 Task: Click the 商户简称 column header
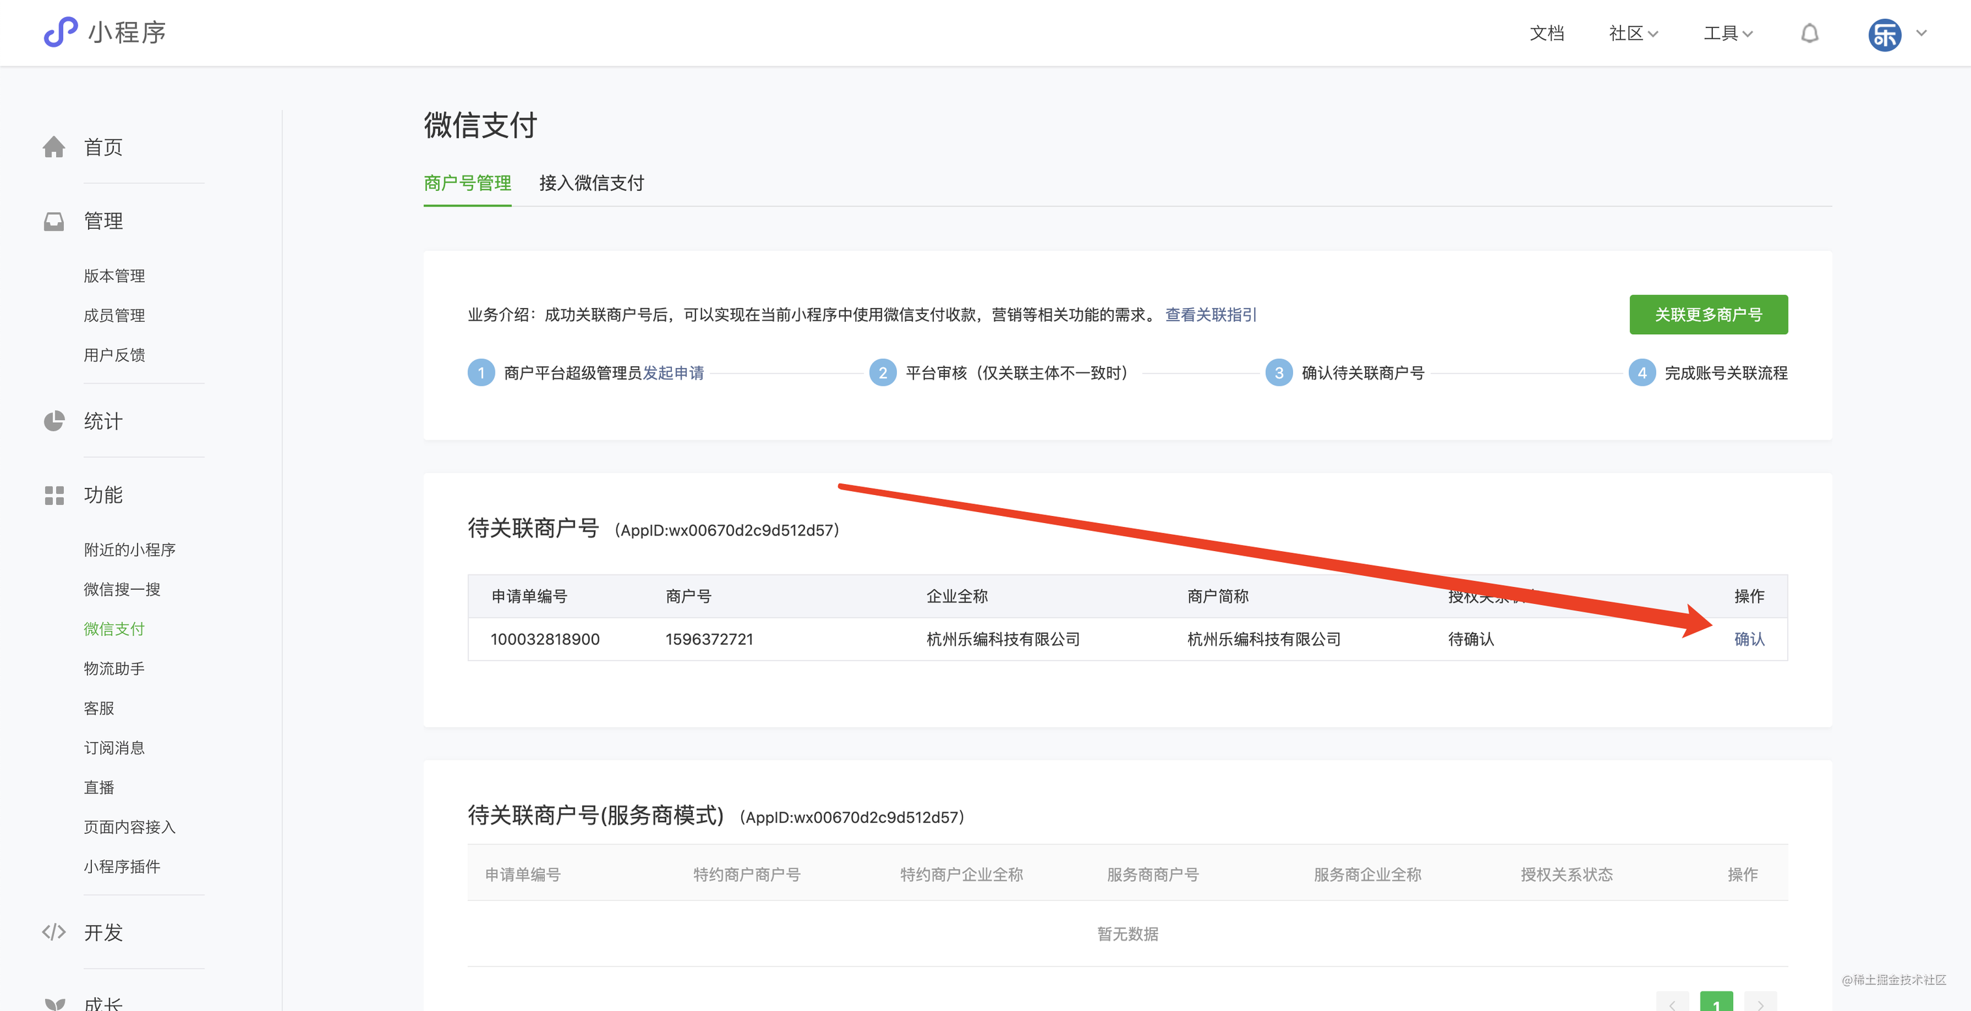coord(1218,596)
